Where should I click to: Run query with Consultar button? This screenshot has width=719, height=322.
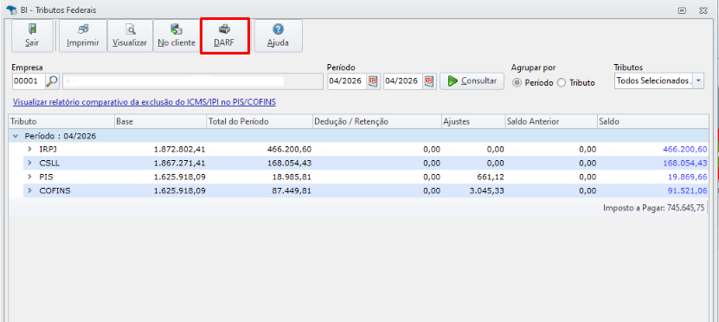click(x=472, y=81)
